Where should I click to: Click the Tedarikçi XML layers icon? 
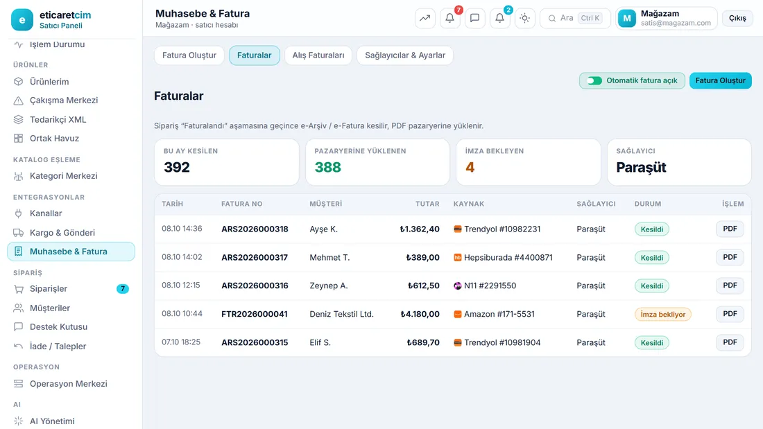(19, 120)
